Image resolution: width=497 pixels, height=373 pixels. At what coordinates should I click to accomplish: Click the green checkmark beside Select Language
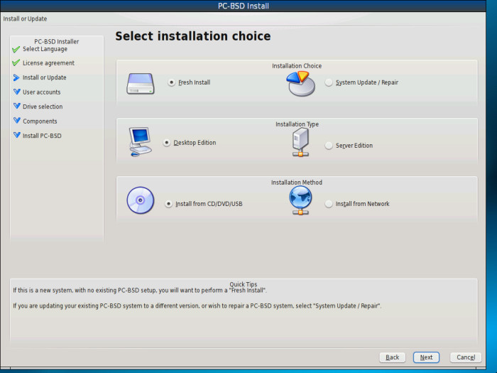point(16,50)
